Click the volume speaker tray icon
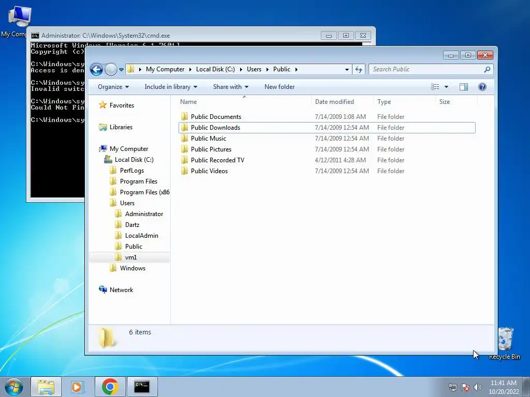 [x=478, y=387]
